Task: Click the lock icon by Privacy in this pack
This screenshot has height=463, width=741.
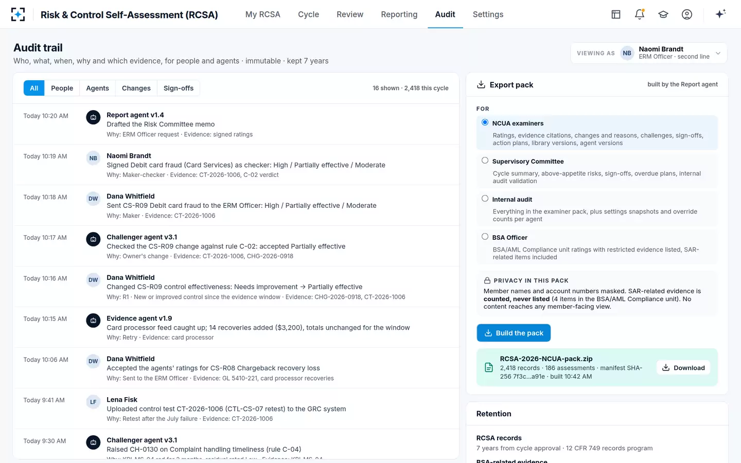Action: pyautogui.click(x=487, y=280)
